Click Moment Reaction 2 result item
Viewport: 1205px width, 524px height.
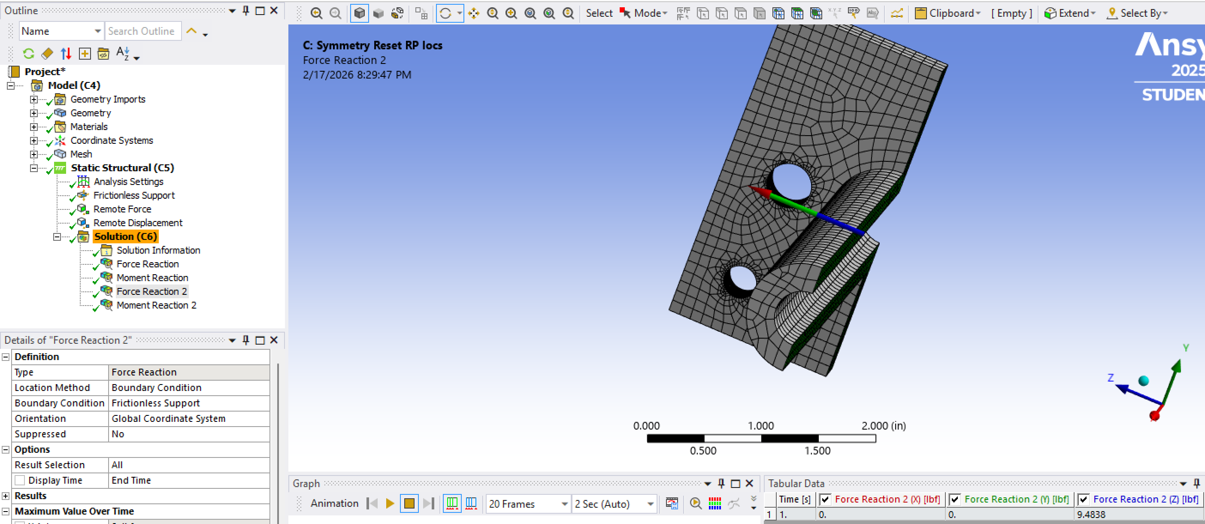click(156, 305)
